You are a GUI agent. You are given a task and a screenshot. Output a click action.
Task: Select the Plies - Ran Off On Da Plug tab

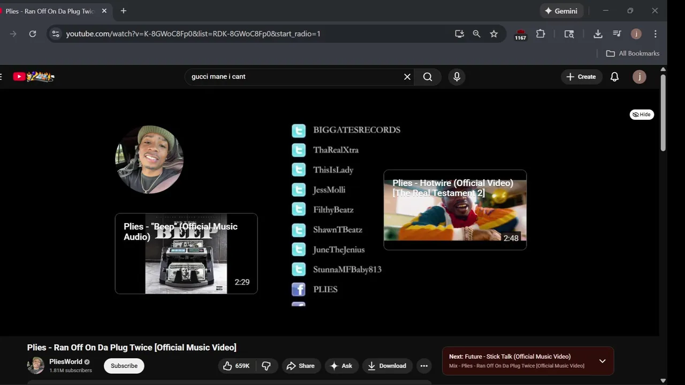[x=50, y=11]
